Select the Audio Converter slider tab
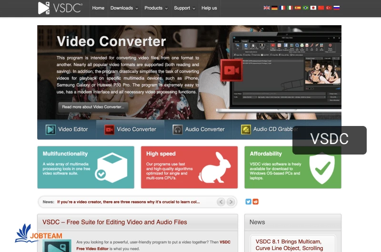 tap(199, 129)
